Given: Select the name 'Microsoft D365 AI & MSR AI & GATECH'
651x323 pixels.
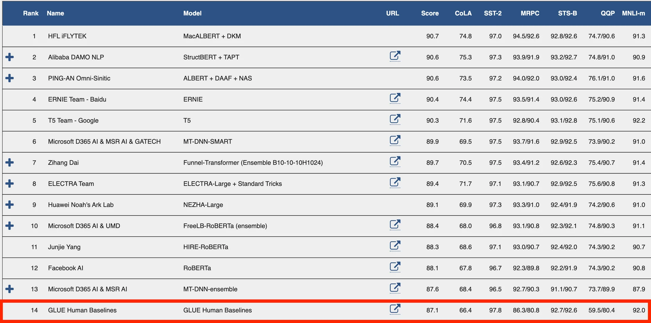Looking at the screenshot, I should pyautogui.click(x=104, y=141).
